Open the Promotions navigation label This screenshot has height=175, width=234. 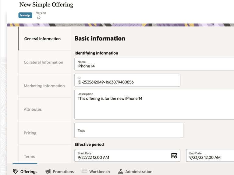63,172
